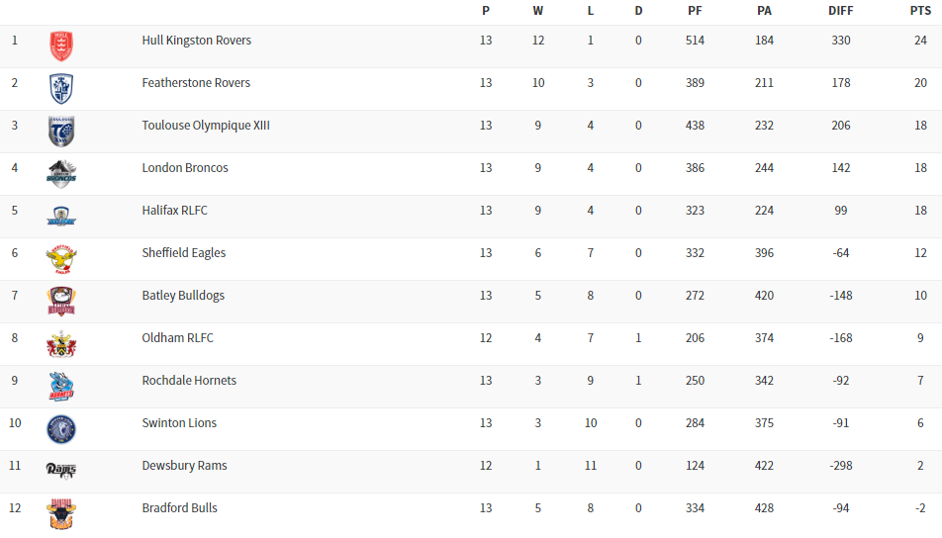Select the W wins column header
The height and width of the screenshot is (538, 942).
pyautogui.click(x=538, y=11)
